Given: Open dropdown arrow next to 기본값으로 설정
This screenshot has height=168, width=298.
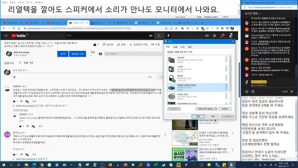Looking at the screenshot, I should tap(216, 109).
